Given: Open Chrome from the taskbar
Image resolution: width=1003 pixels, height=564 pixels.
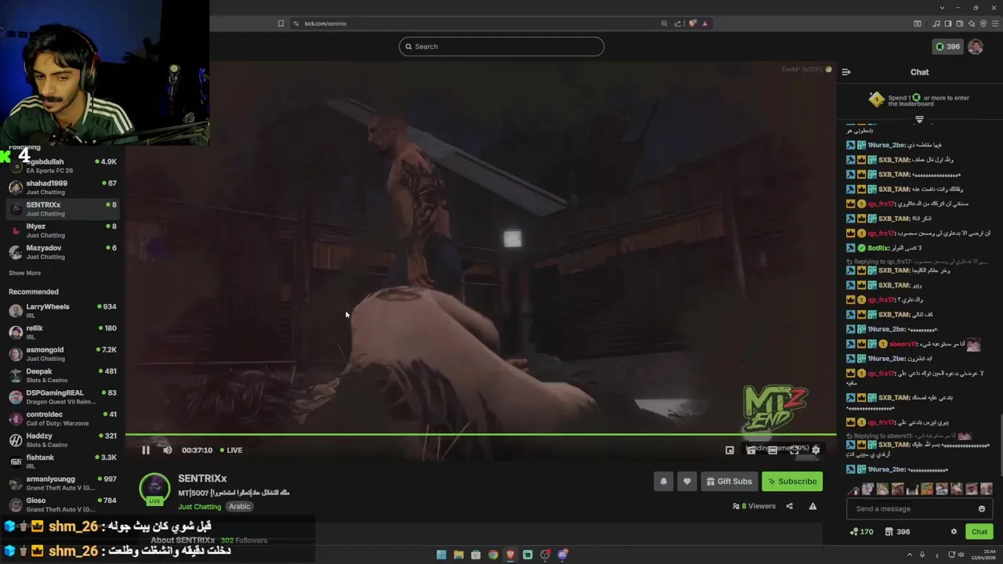Looking at the screenshot, I should point(493,555).
